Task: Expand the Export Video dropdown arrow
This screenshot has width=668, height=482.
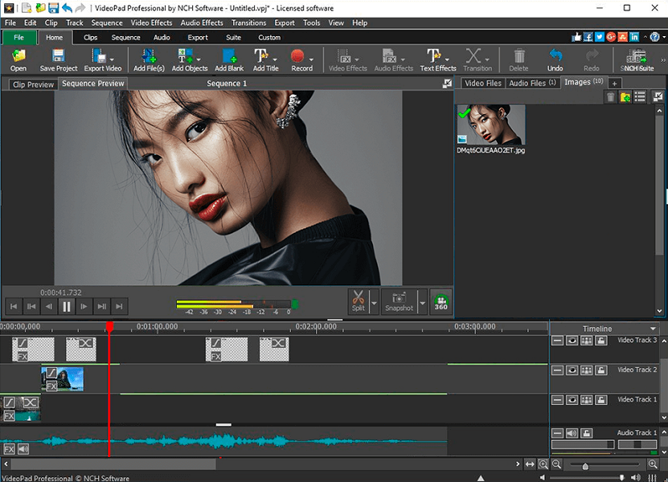Action: point(110,58)
